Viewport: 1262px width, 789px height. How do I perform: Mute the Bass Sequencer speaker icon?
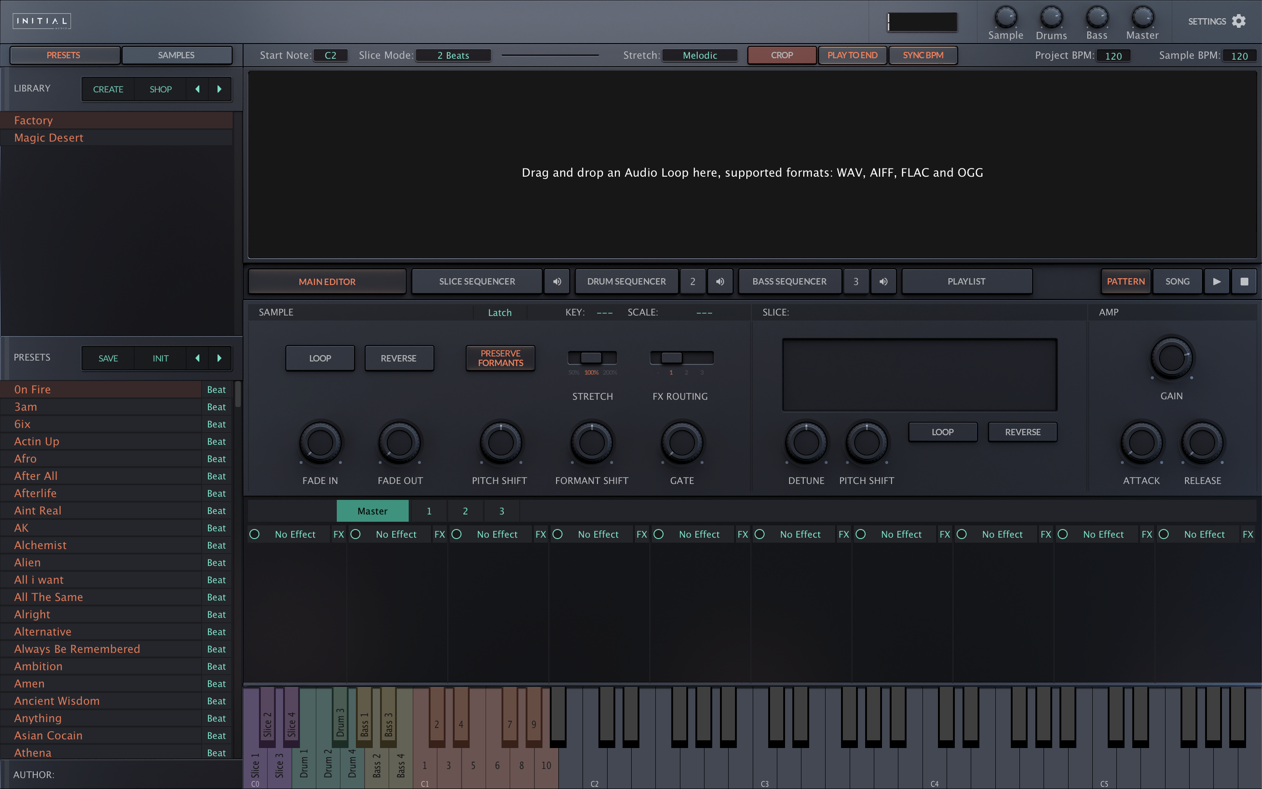click(x=883, y=281)
